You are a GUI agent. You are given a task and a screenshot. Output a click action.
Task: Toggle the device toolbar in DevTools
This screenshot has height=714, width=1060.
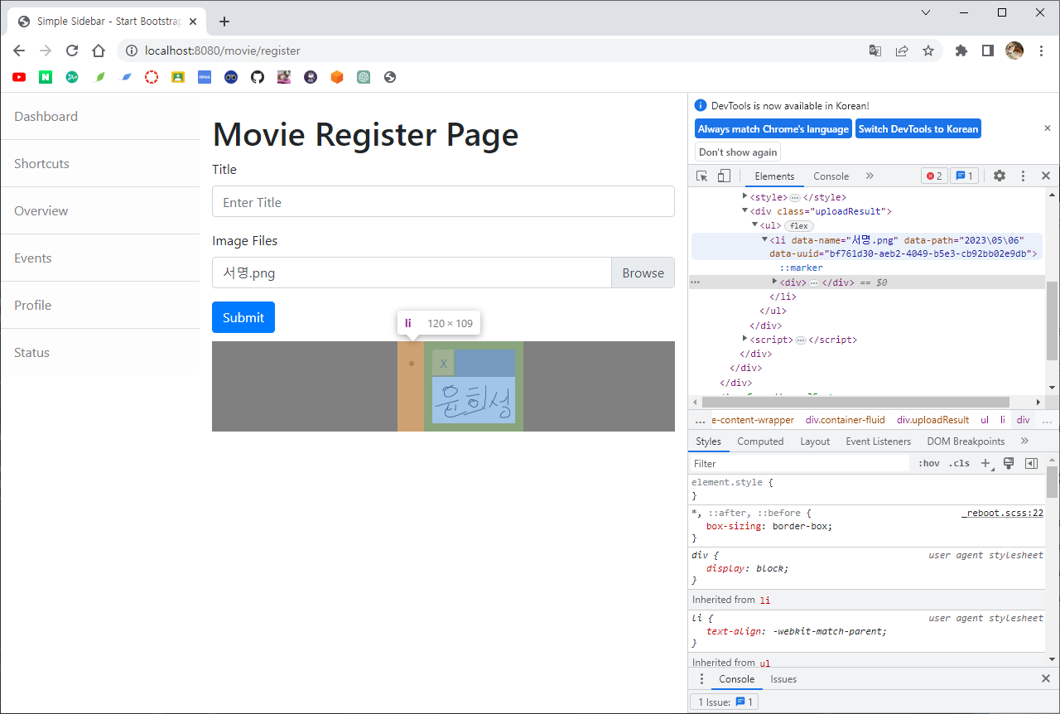(x=724, y=176)
